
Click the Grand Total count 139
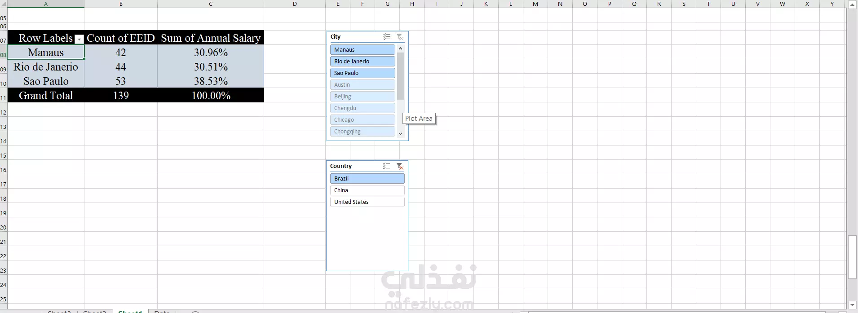pyautogui.click(x=121, y=95)
